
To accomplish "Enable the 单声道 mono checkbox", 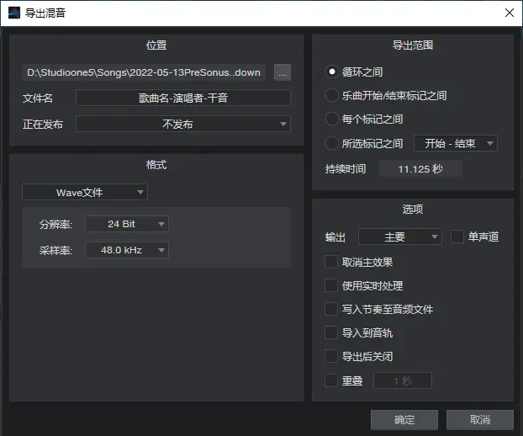I will point(457,237).
